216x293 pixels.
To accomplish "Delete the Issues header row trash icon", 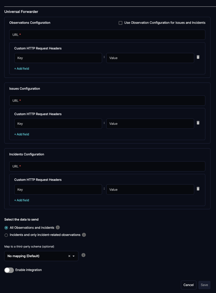I will tap(198, 123).
